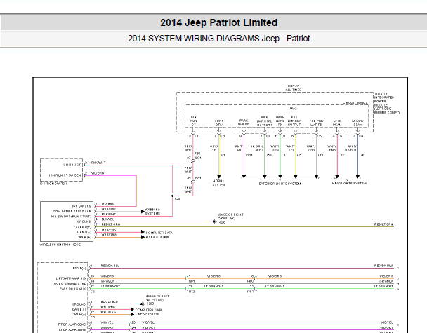Screen dimensions: 427x333
Task: Select the "RT DR AJAR SENS" terminal label
Action: coord(72,325)
